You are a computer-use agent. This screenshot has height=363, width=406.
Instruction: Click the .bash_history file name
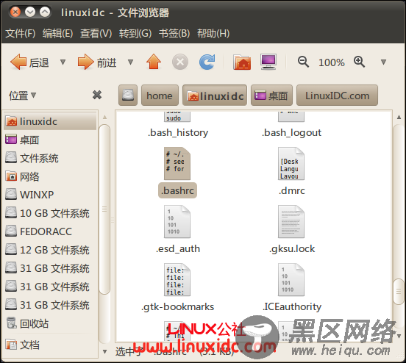[x=178, y=133]
